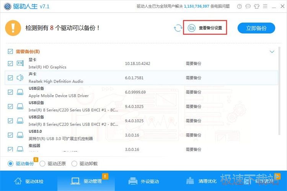Uncheck the USB EHCI #2 checkbox
Screen dimensions: 287x191
click(10, 121)
